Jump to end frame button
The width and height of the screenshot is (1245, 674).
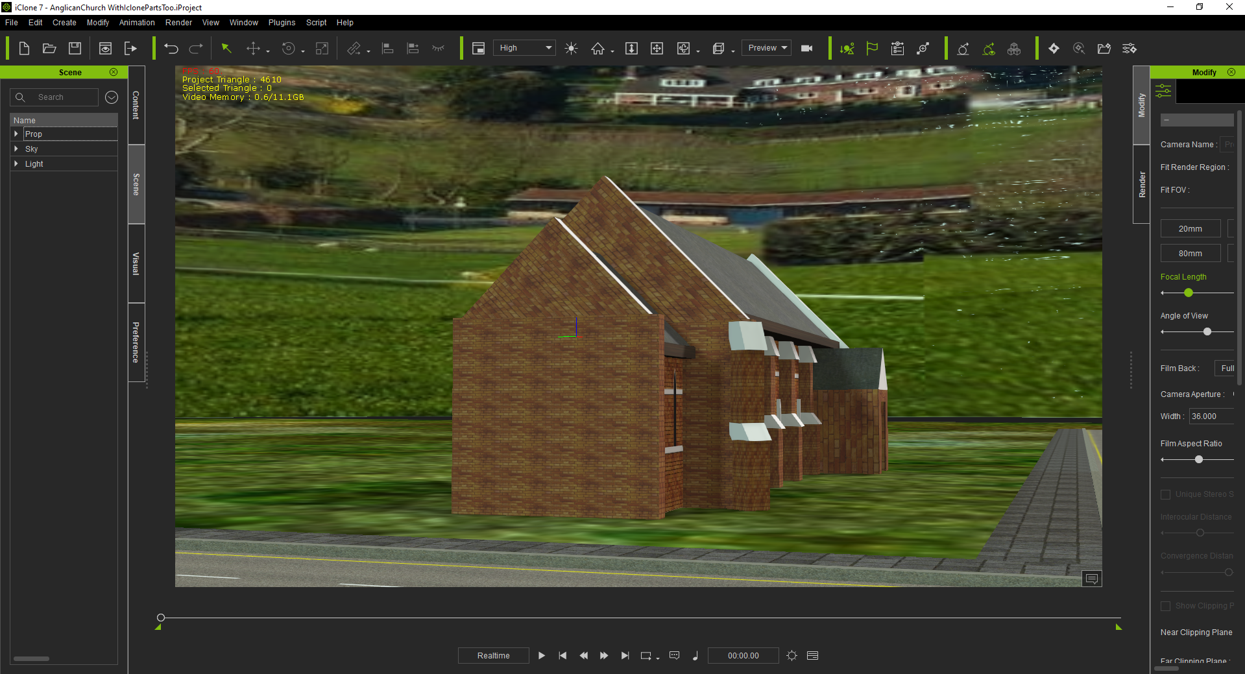pos(625,656)
